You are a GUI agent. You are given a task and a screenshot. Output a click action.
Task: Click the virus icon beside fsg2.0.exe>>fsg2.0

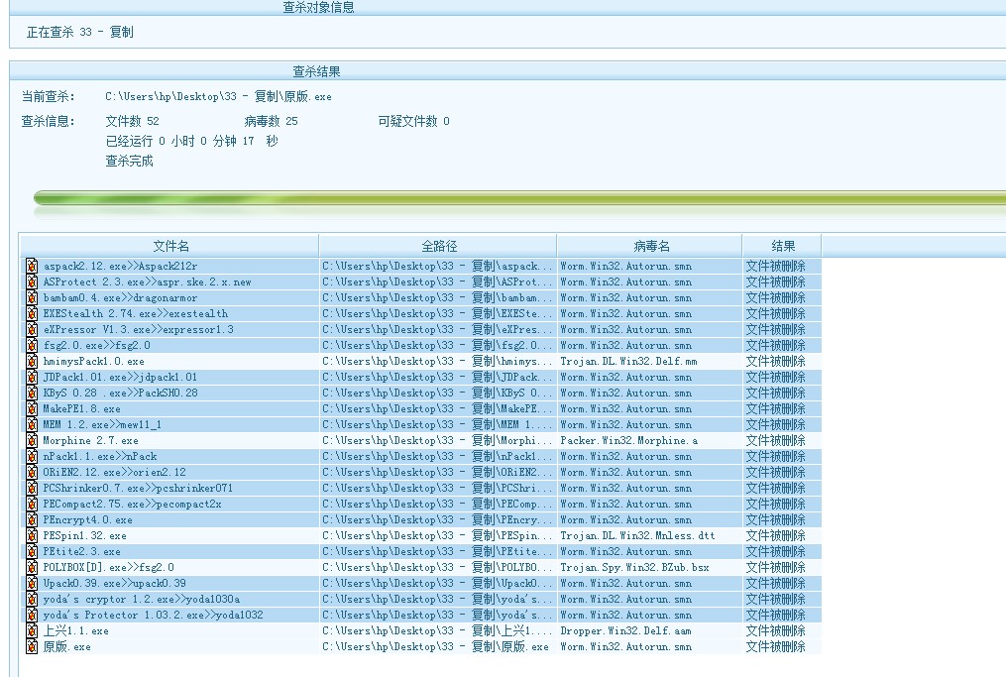click(x=32, y=345)
